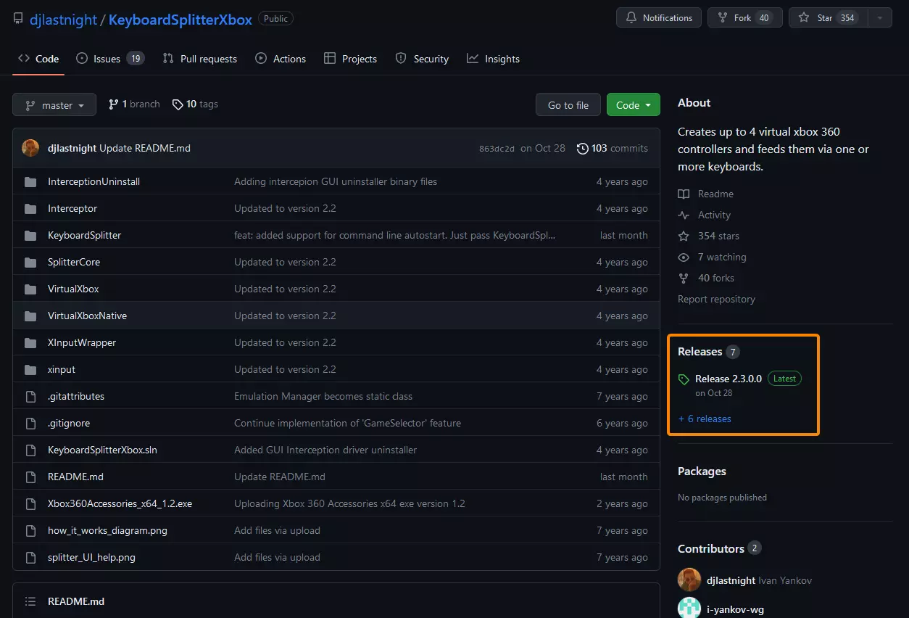Open 'Adding intercepion GUI uninstaller binary files' commit
The width and height of the screenshot is (909, 618).
[336, 181]
